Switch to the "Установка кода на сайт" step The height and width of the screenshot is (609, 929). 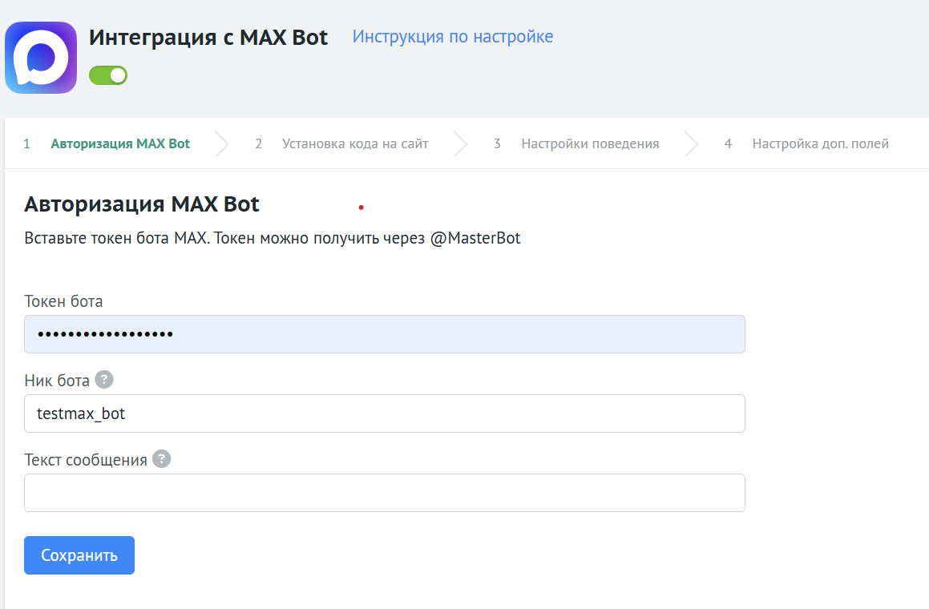click(x=356, y=144)
